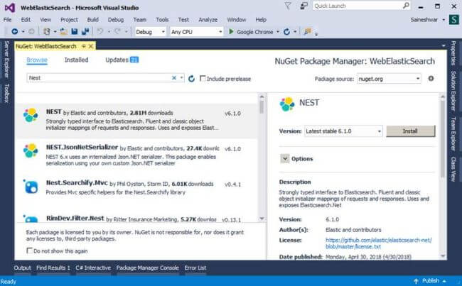Open the elasticsearch-net license link
Viewport: 462px width, 286px height.
[379, 243]
